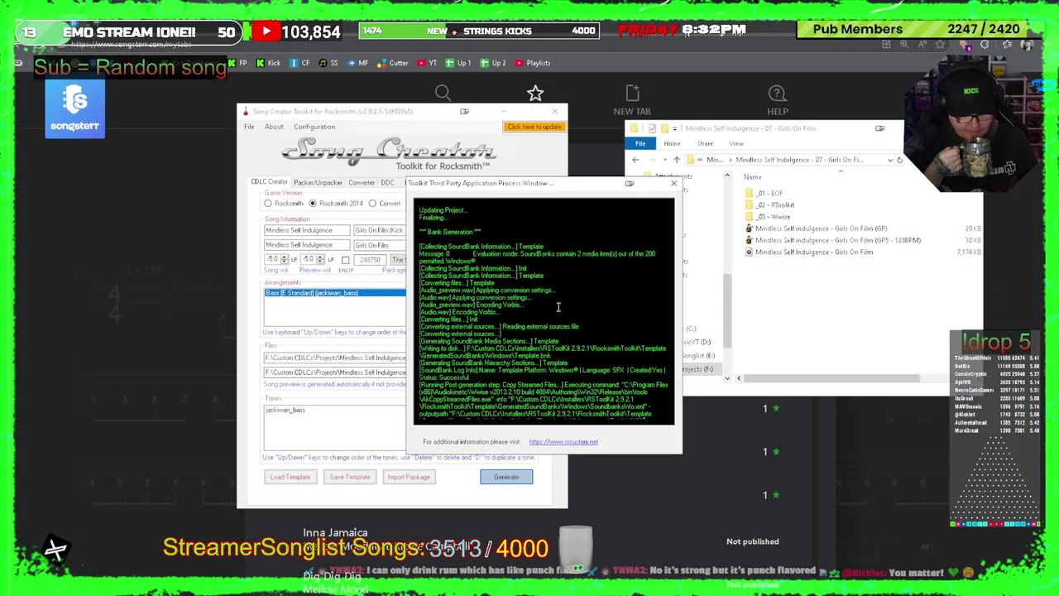Click Explorer quick access properties icon

tap(652, 128)
